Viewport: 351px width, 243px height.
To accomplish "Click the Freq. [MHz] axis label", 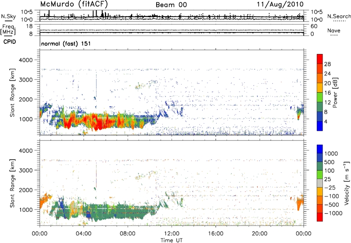I will (8, 30).
